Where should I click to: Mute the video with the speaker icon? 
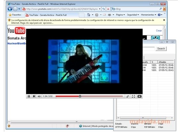tap(39, 96)
